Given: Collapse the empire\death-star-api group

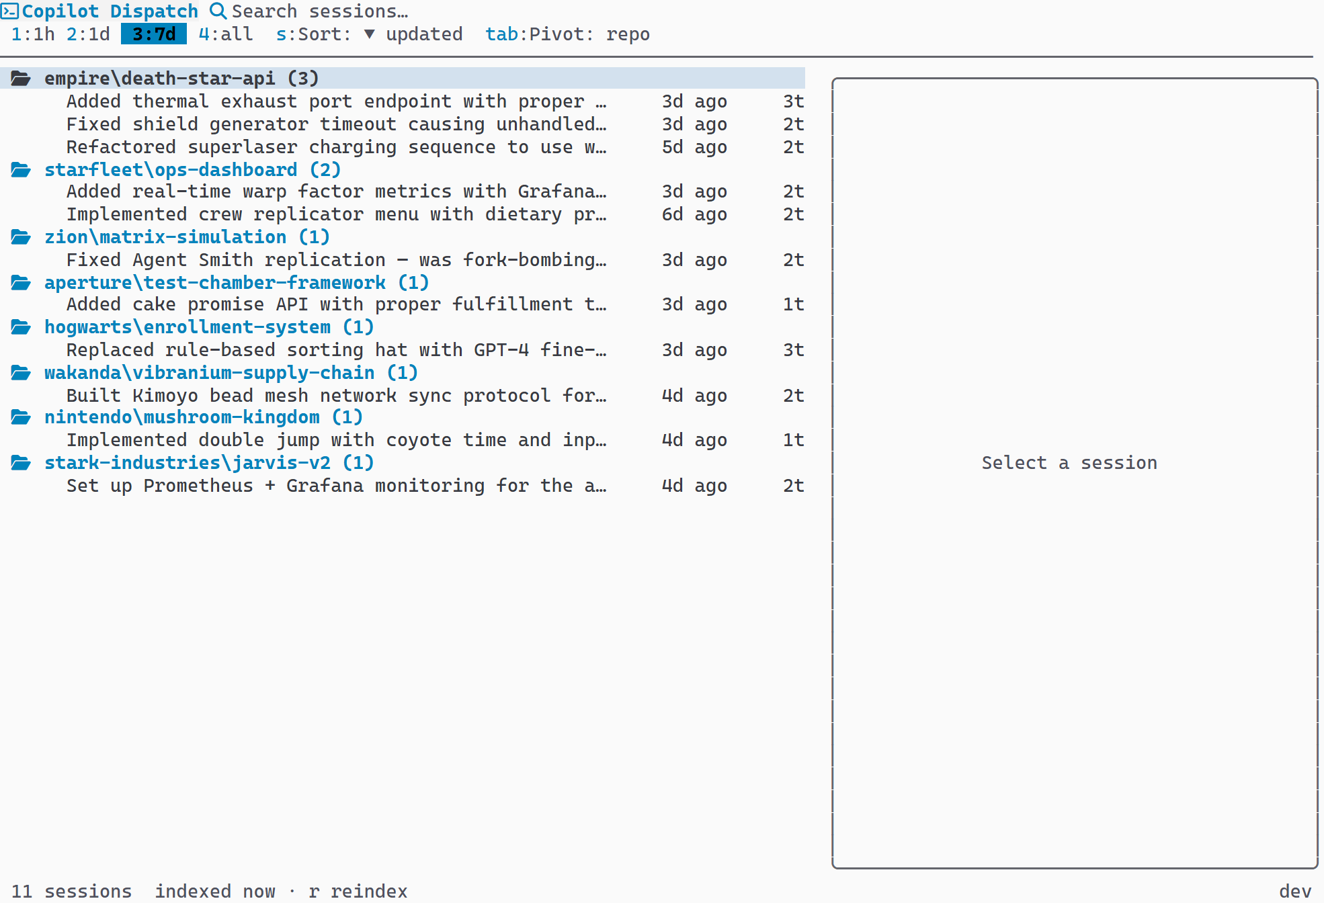Looking at the screenshot, I should click(x=181, y=78).
